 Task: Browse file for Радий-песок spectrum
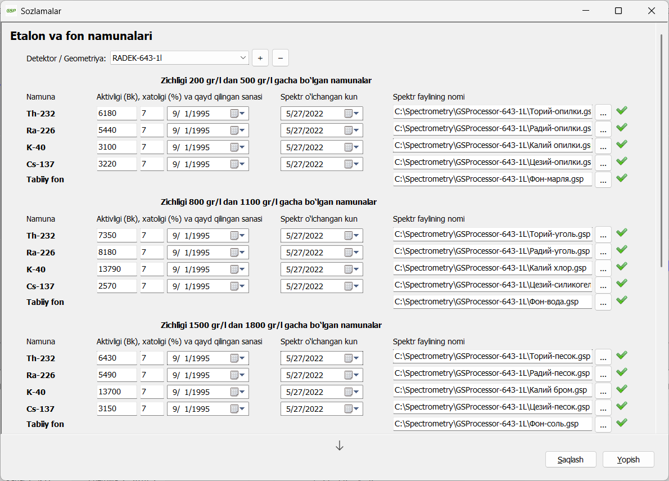[603, 374]
